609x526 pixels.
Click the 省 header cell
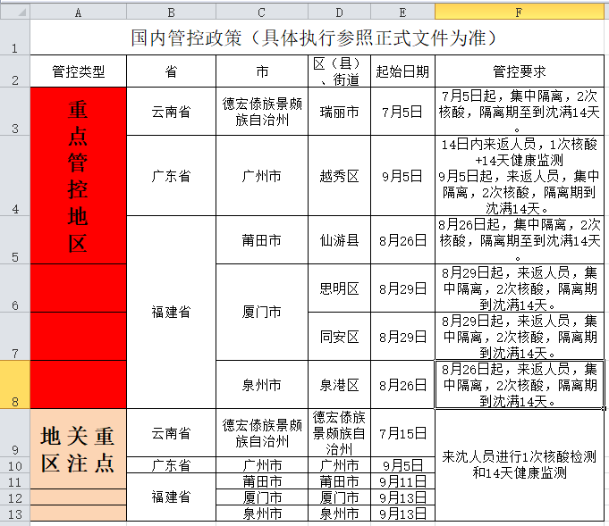coord(171,71)
